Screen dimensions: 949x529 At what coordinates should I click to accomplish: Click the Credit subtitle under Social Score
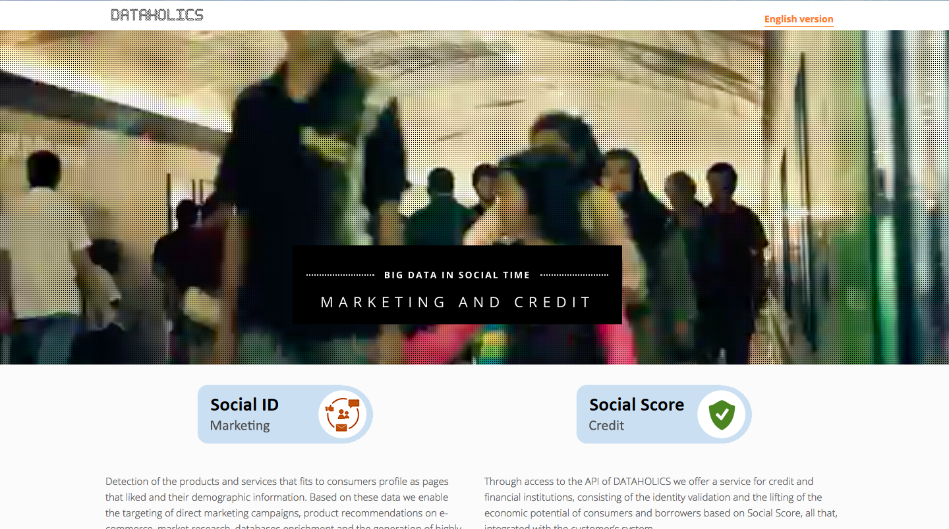coord(606,426)
